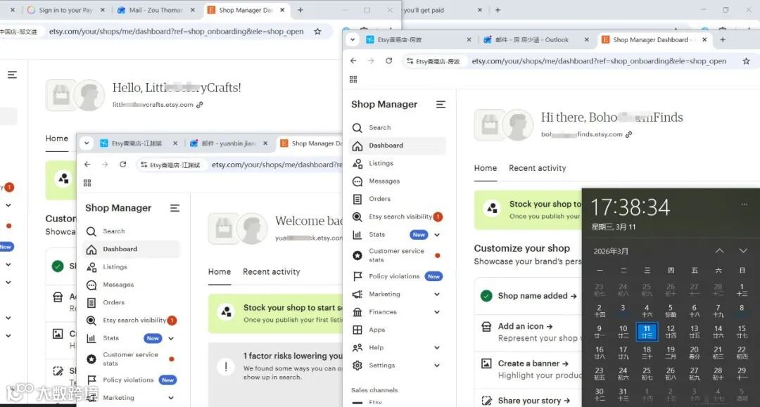
Task: Go to next month in calendar flyout
Action: point(743,251)
